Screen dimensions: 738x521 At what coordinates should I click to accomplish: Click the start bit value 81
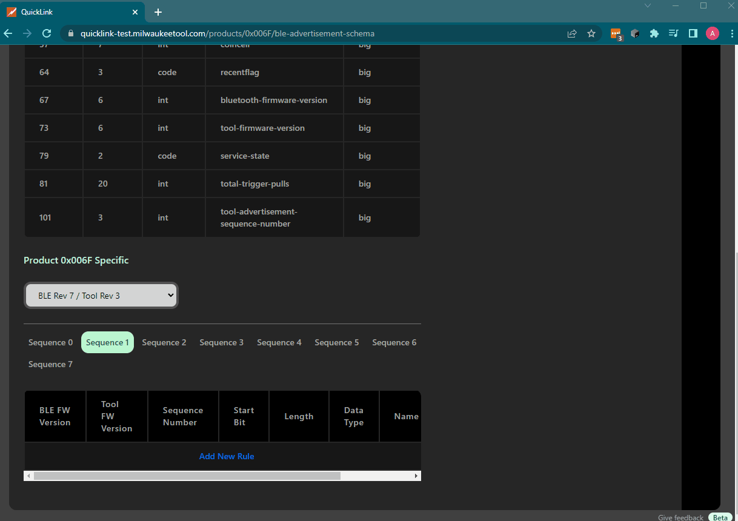click(x=44, y=184)
